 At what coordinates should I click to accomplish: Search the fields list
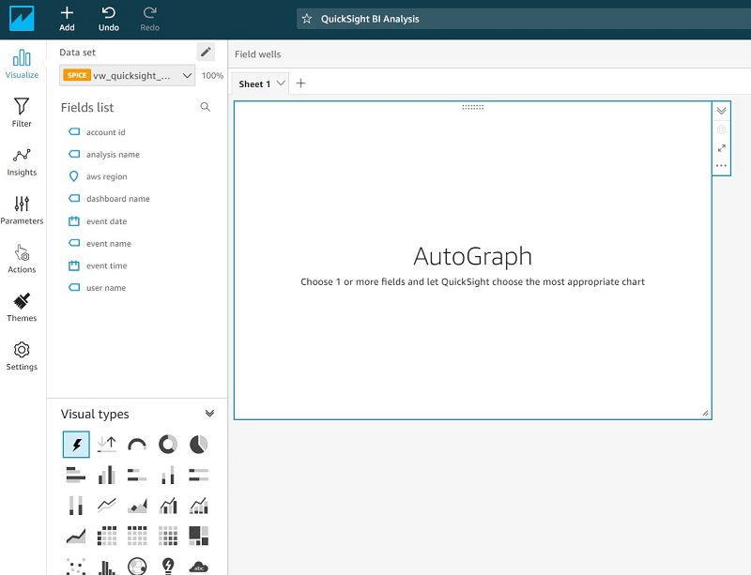click(205, 107)
